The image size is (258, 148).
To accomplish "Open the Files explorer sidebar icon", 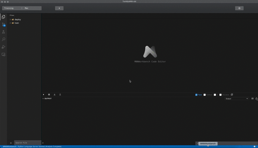I will click(x=3, y=17).
